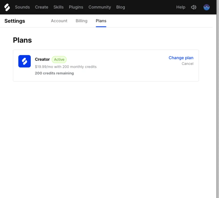Go to Skills in the navigation
219x198 pixels.
click(x=59, y=7)
